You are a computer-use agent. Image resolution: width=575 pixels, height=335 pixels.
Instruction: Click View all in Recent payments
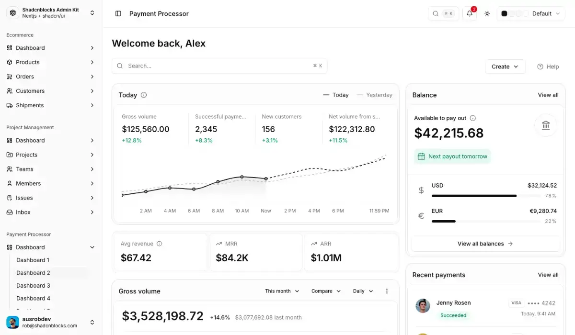click(548, 275)
